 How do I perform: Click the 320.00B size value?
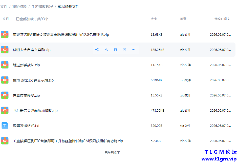pos(156,126)
